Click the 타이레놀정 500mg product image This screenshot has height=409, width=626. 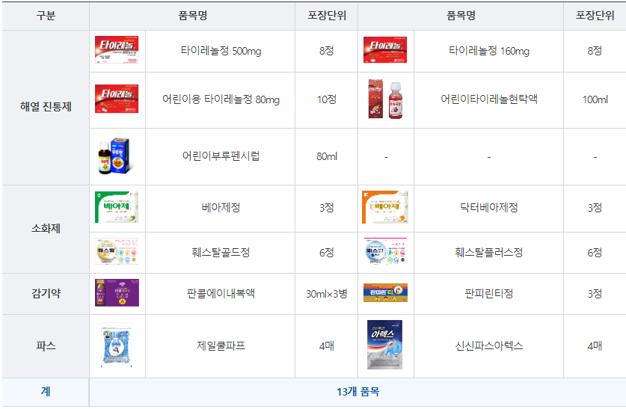(117, 50)
